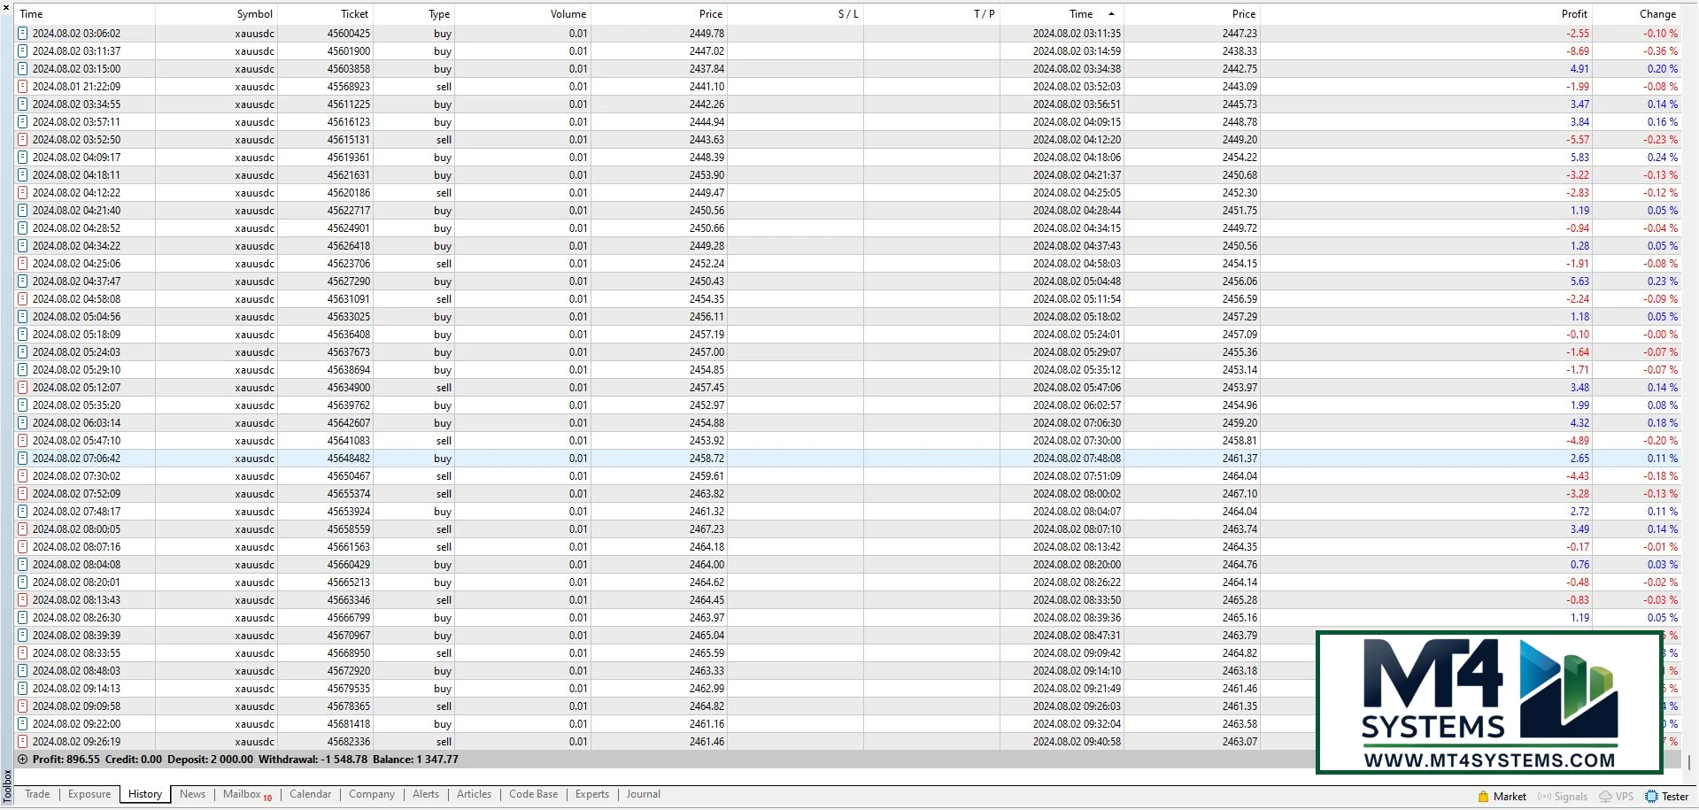Screen dimensions: 1699x810
Task: Open Market via the shopping bag icon
Action: 1483,797
